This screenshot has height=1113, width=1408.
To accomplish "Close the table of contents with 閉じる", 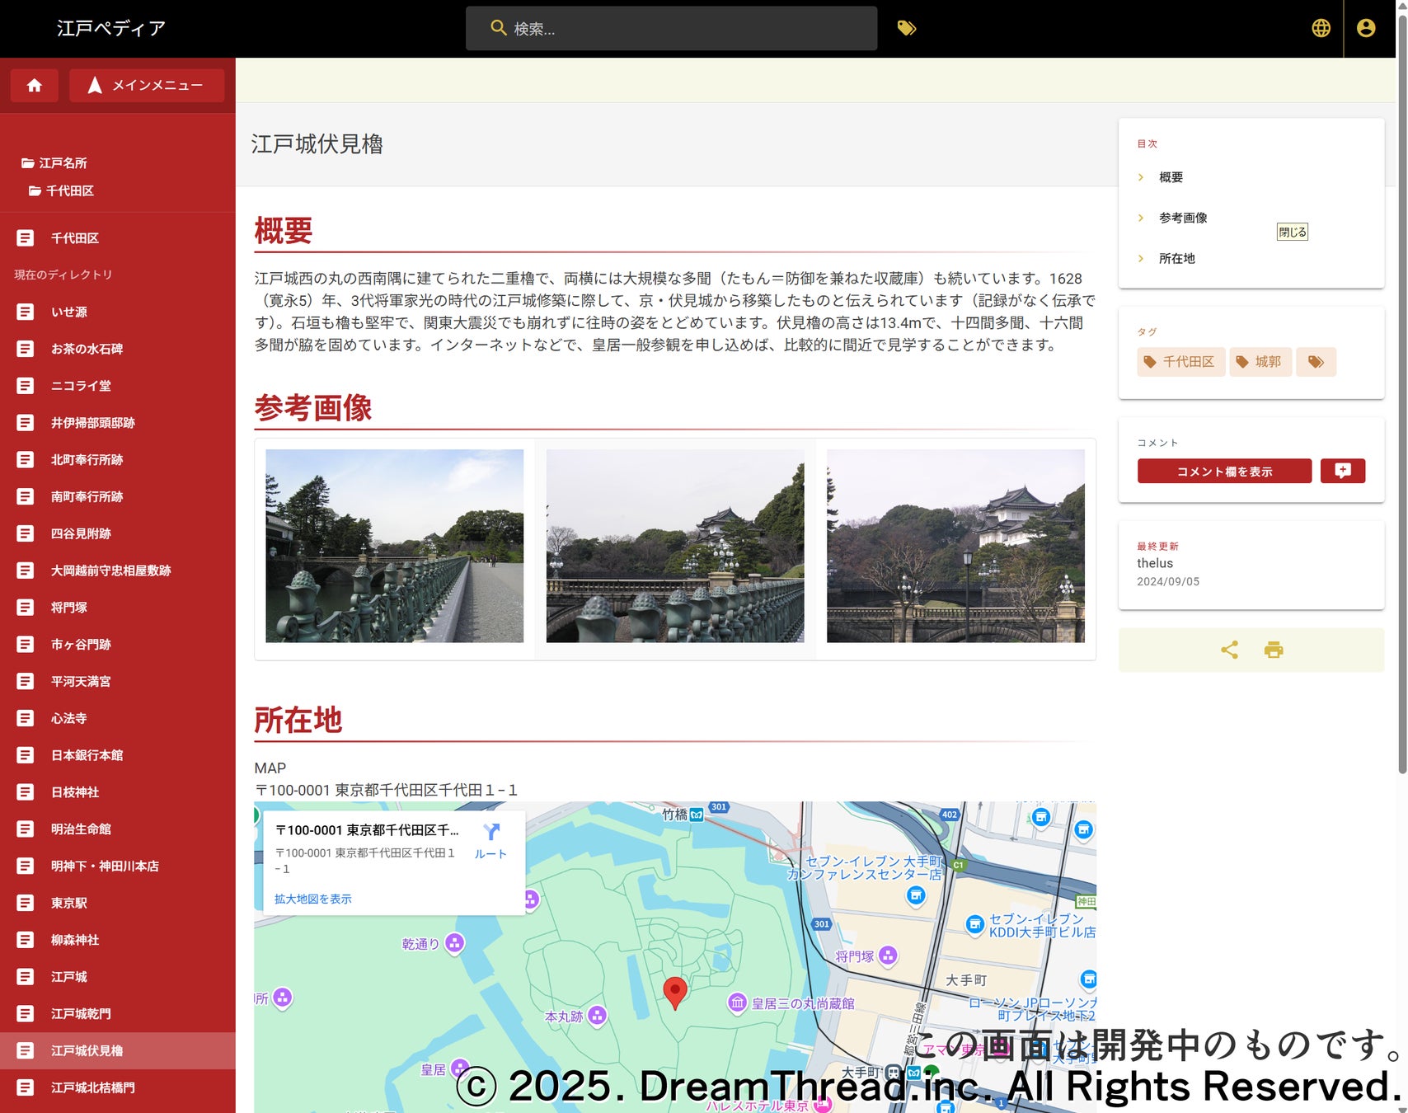I will [1292, 232].
